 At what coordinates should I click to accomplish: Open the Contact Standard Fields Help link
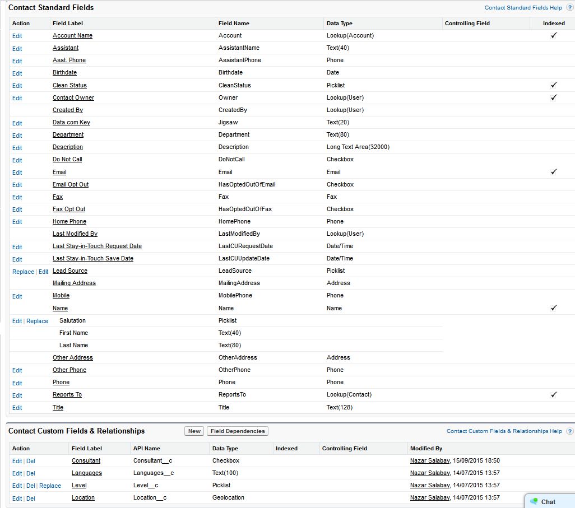523,8
